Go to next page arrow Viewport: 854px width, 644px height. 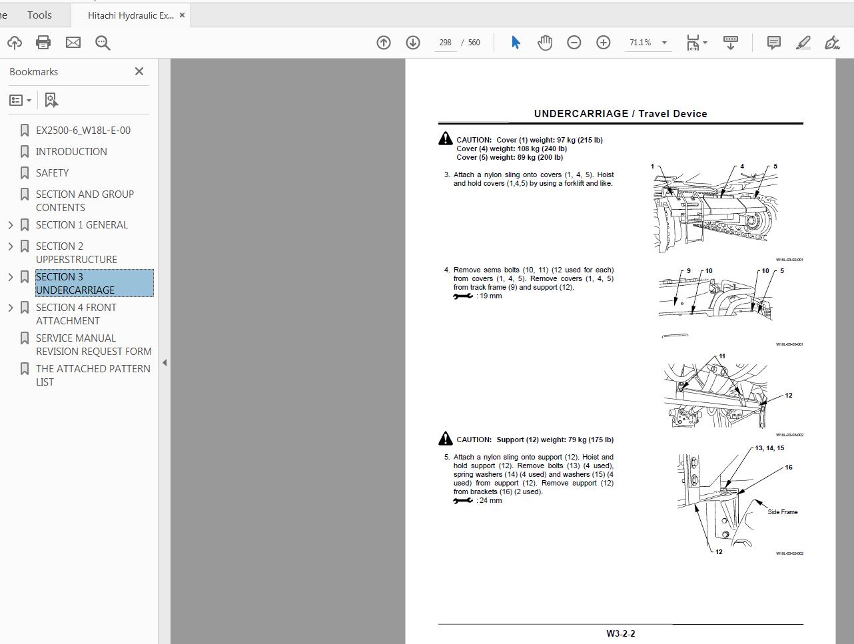413,43
